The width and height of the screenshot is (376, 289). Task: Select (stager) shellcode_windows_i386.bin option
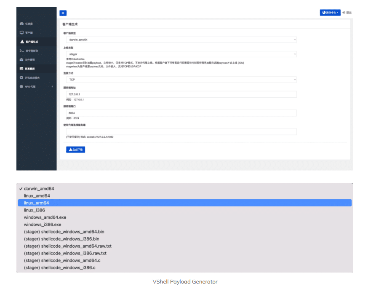185,239
